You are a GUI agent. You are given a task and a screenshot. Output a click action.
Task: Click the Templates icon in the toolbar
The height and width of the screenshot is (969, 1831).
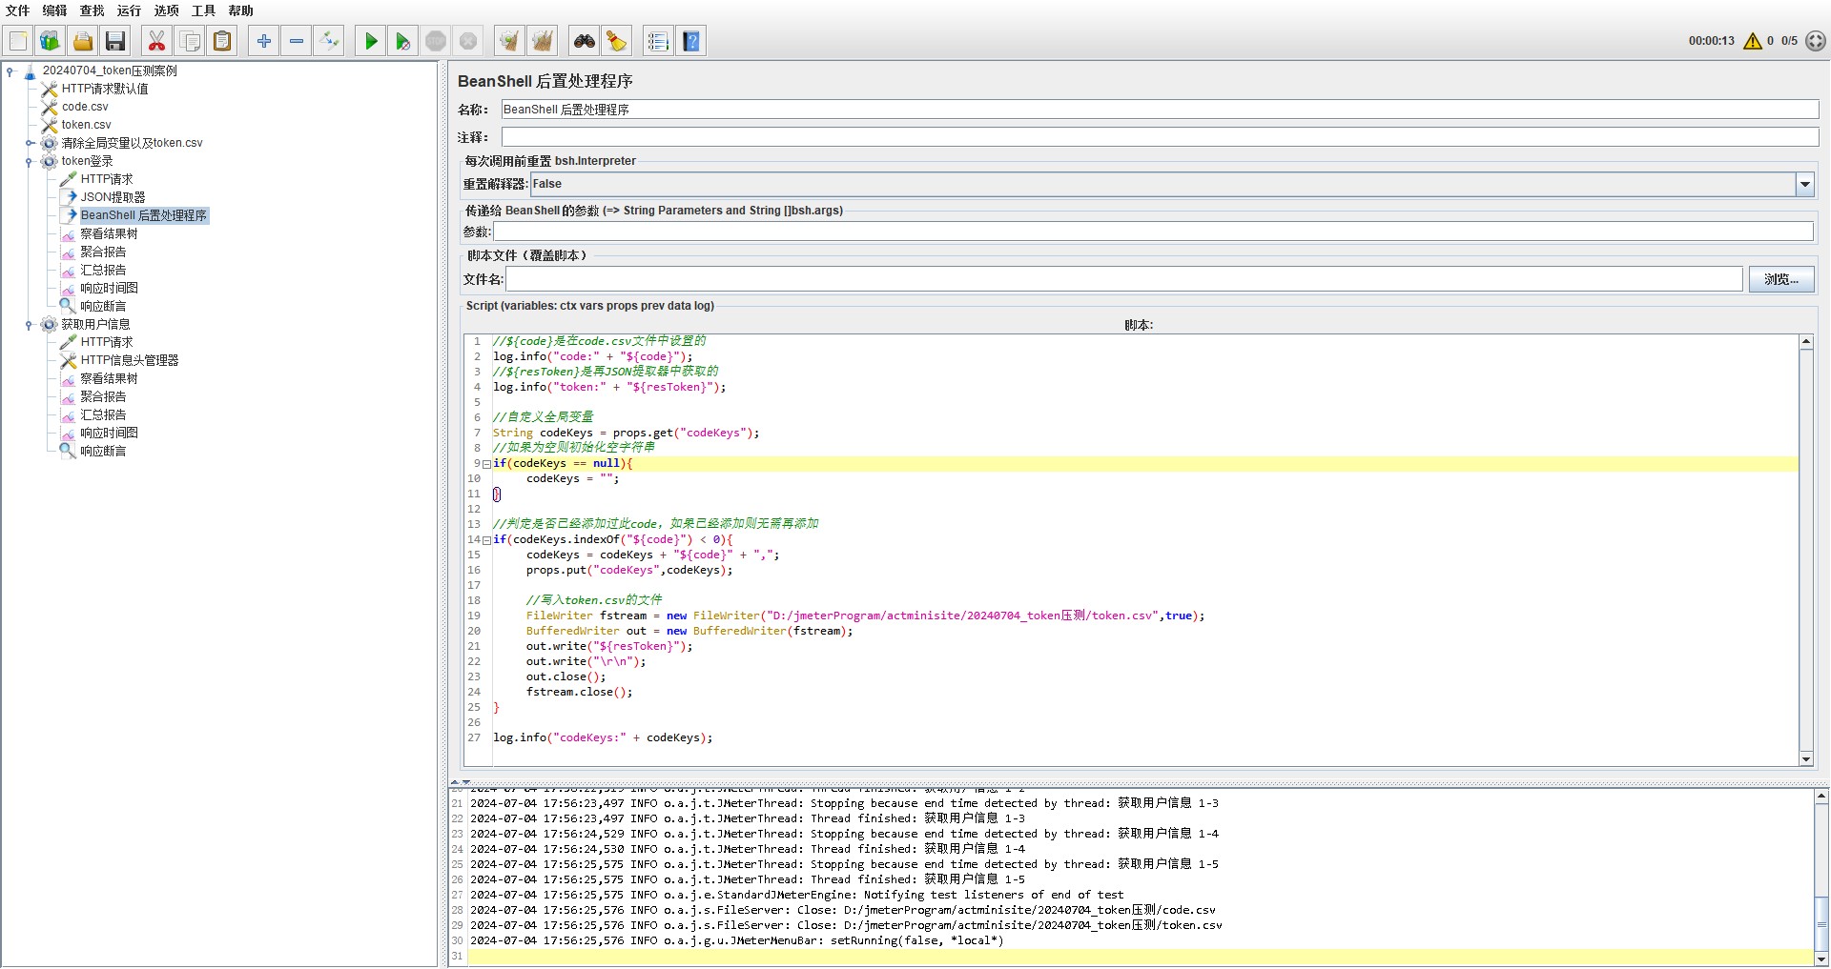pyautogui.click(x=50, y=41)
